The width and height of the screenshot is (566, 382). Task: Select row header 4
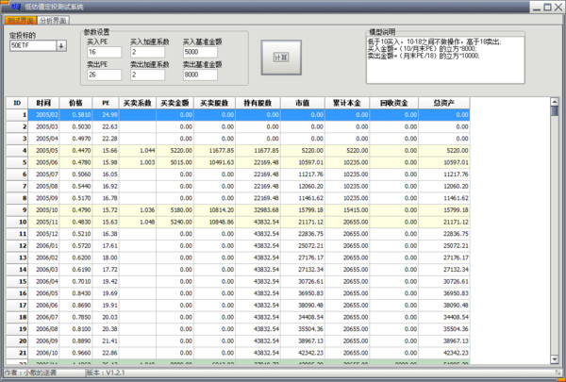tap(17, 151)
